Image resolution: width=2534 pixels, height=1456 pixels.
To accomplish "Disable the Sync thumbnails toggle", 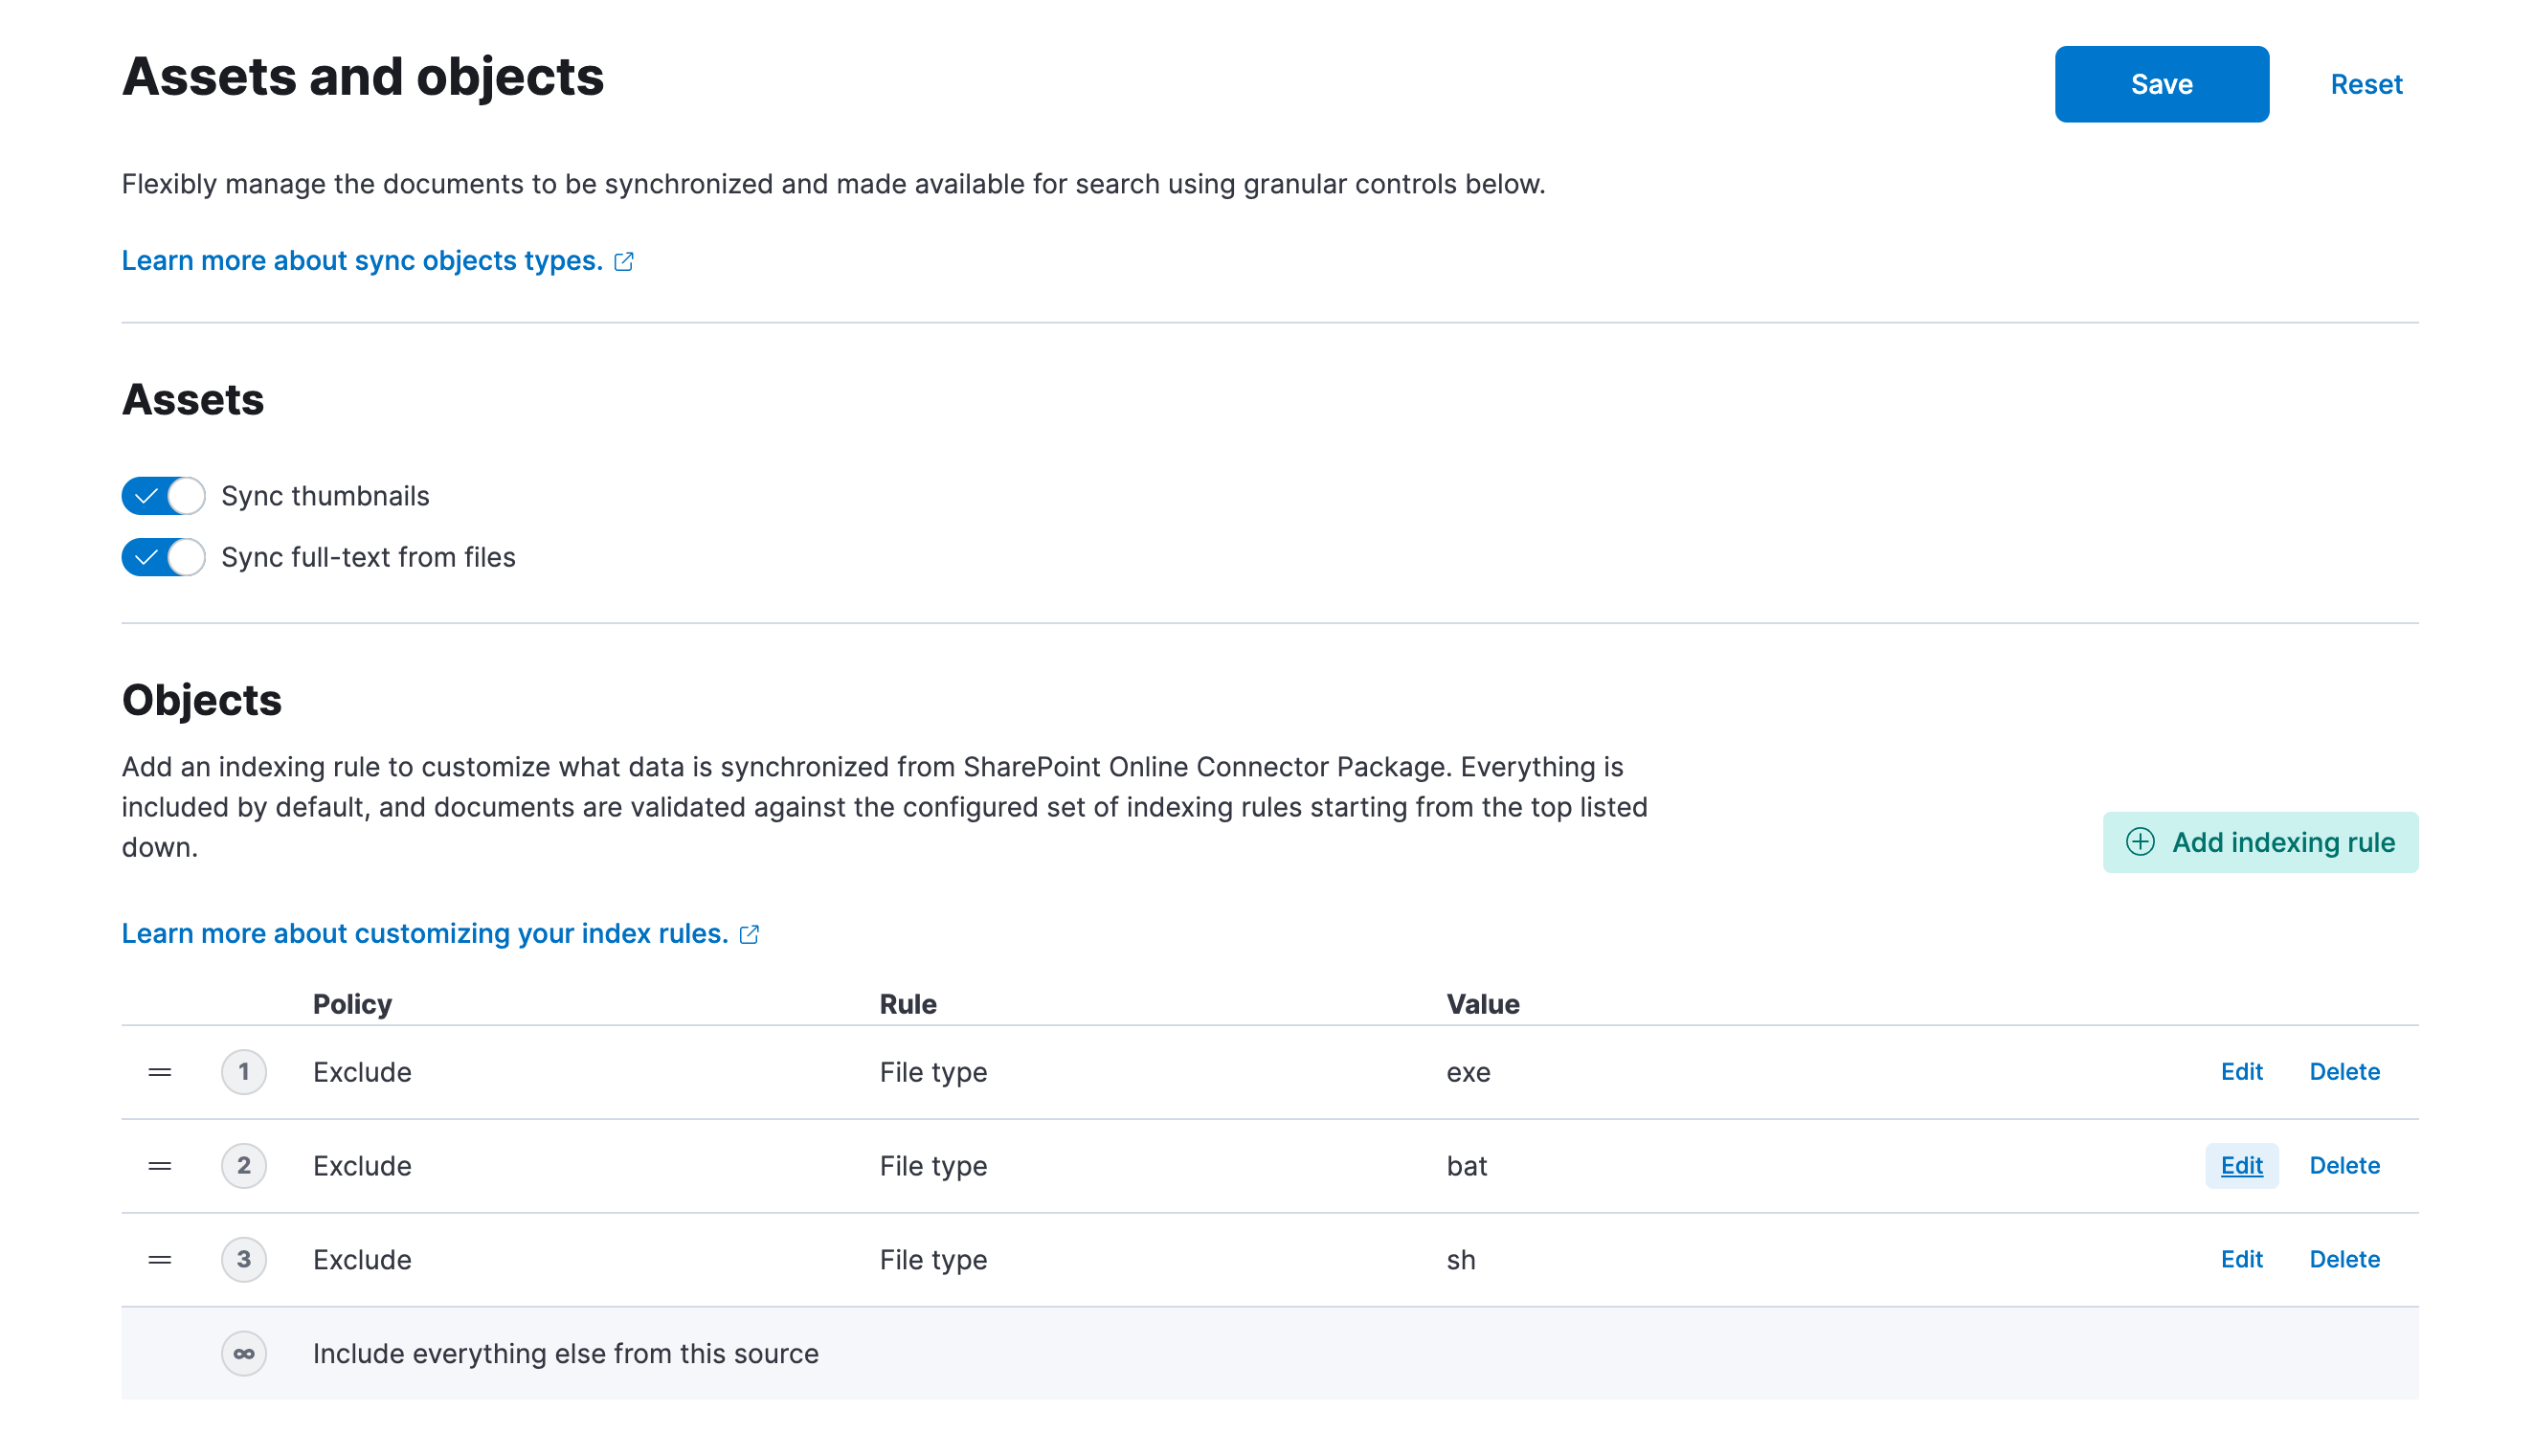I will pos(163,495).
